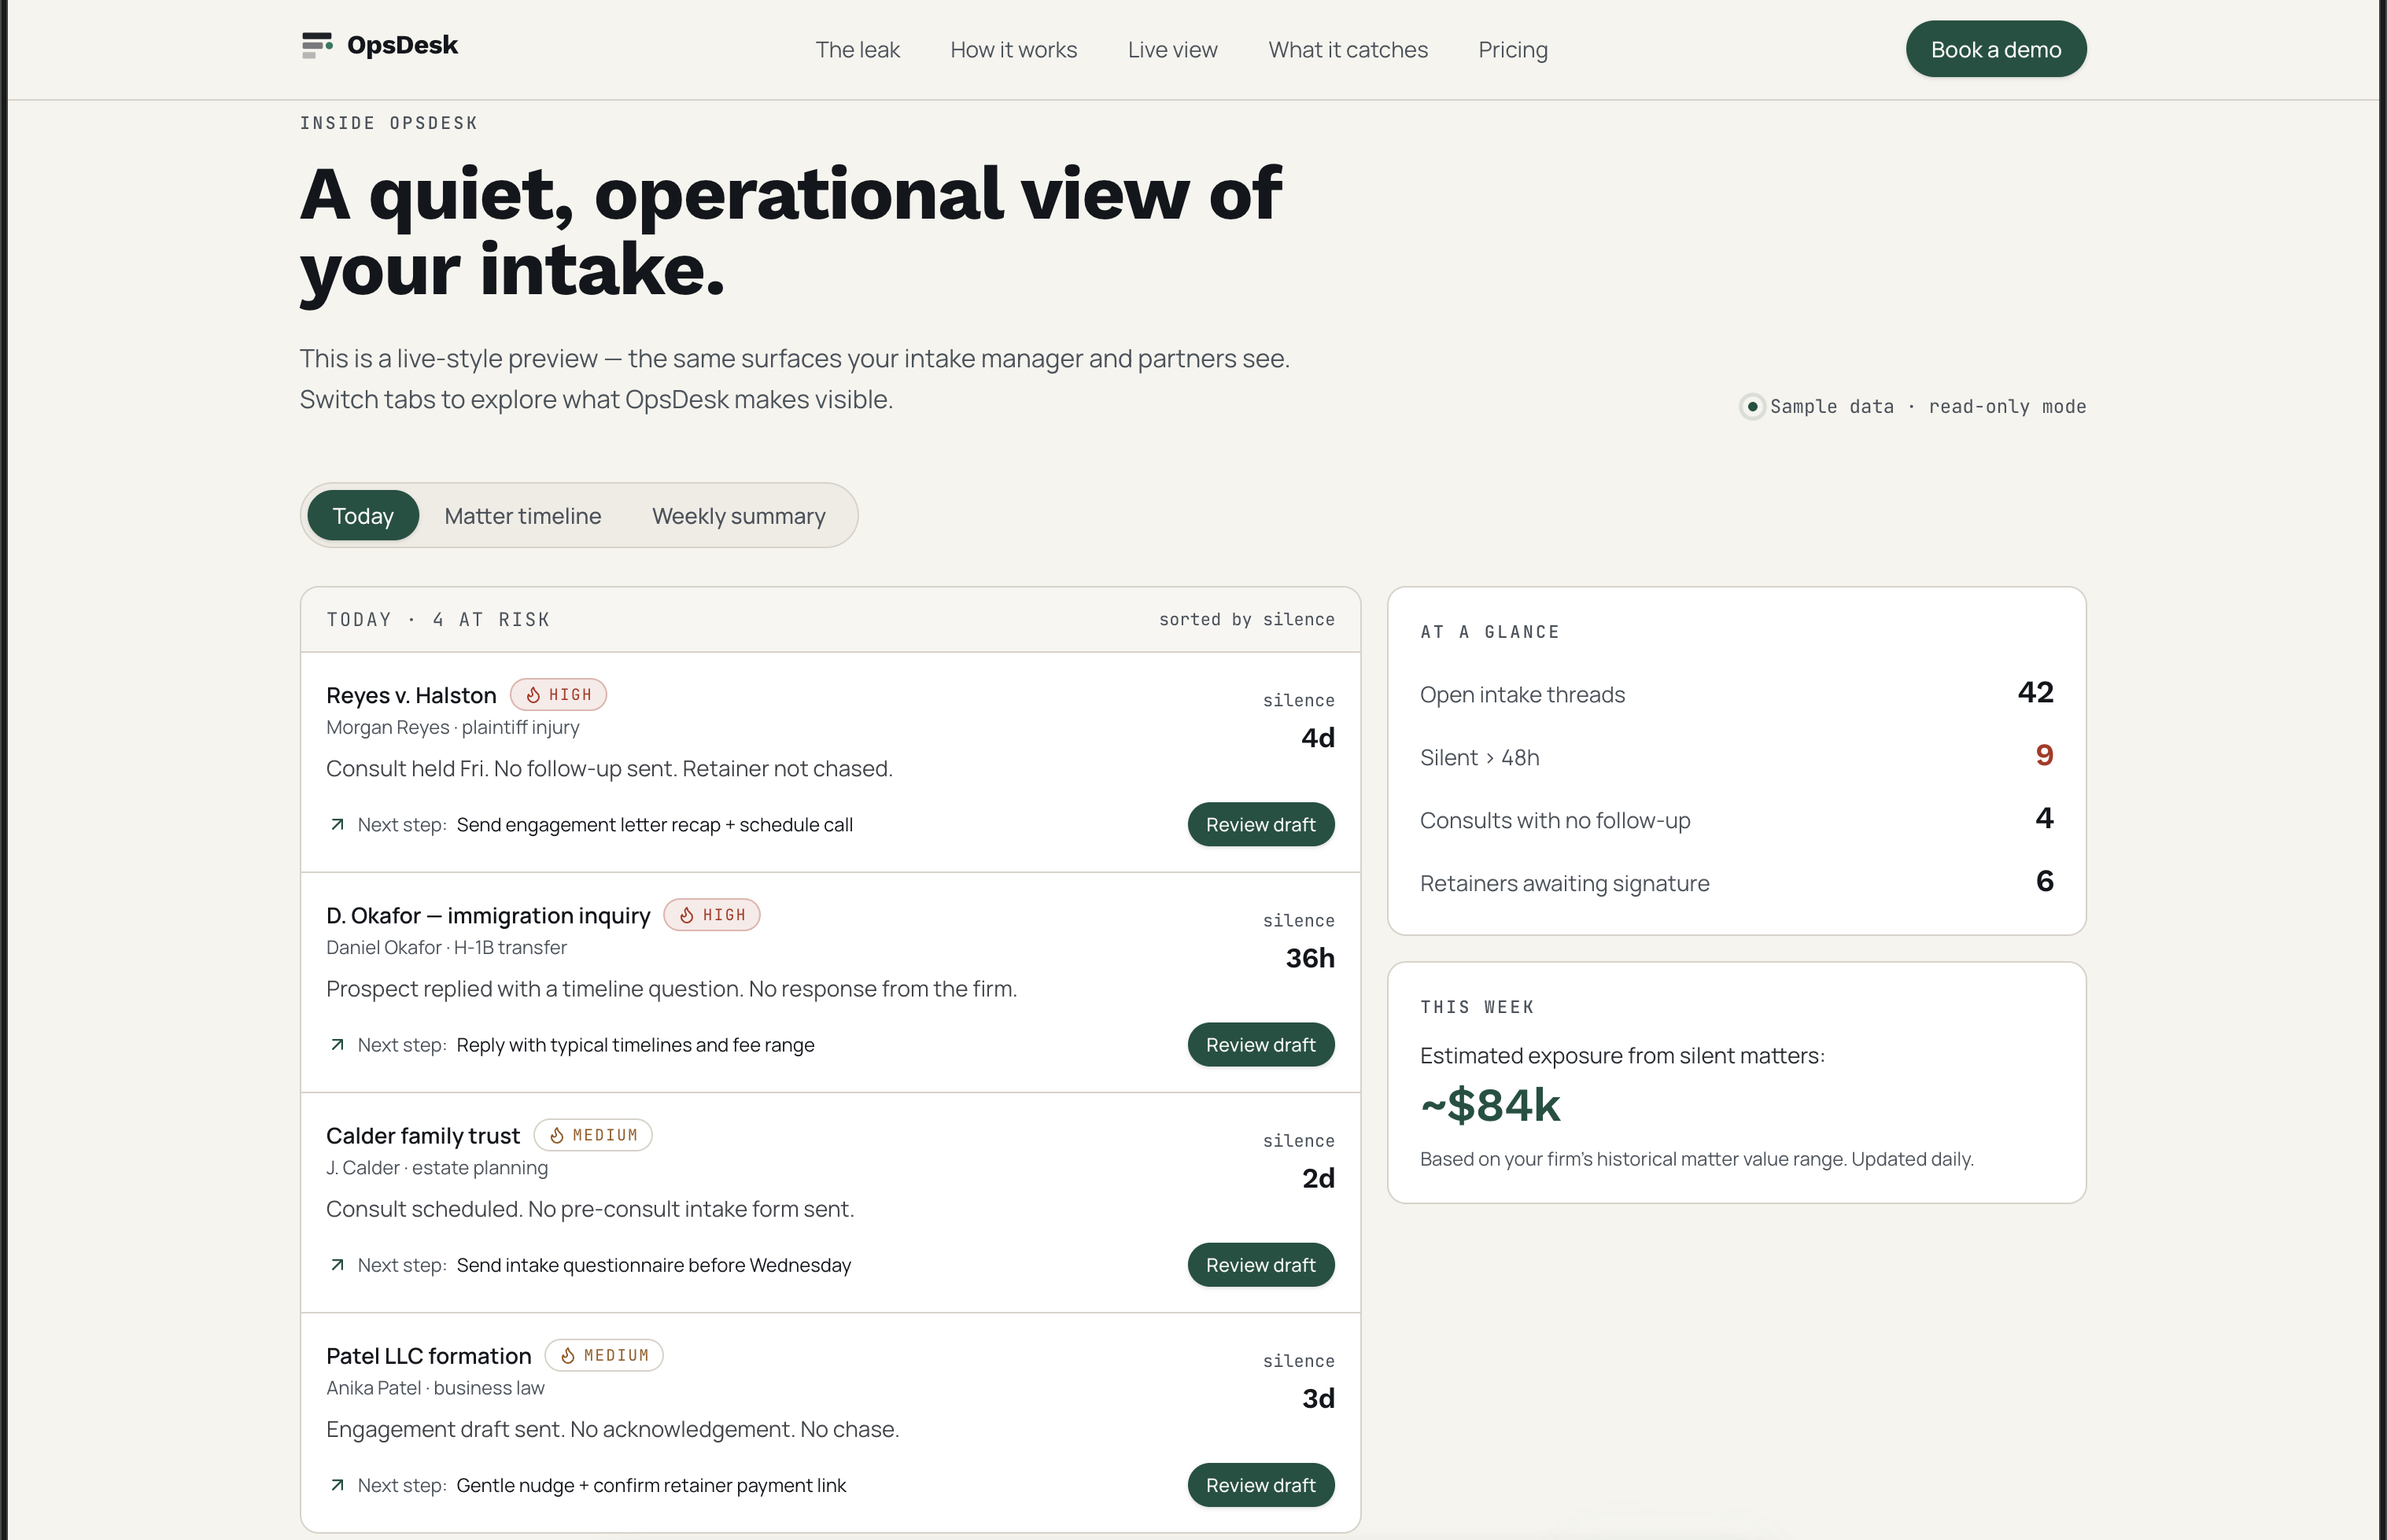Click Gentle nudge + confirm retainer payment link

651,1485
